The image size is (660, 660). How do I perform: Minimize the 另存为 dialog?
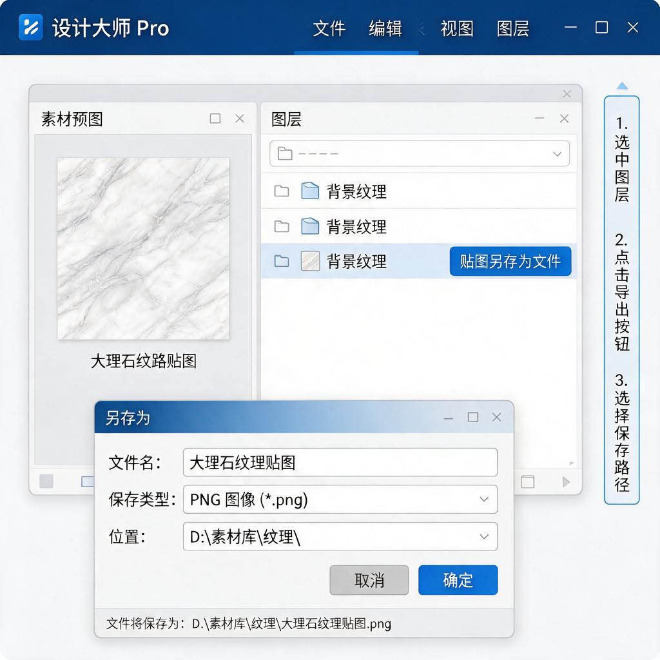coord(449,418)
